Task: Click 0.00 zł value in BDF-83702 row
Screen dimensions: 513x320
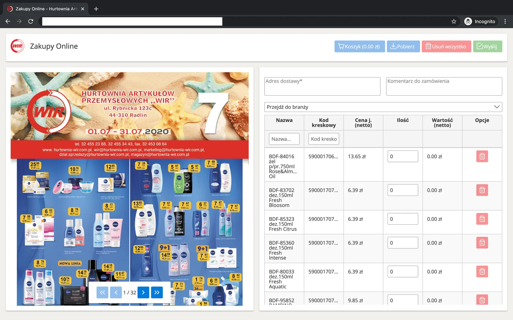Action: pos(434,190)
